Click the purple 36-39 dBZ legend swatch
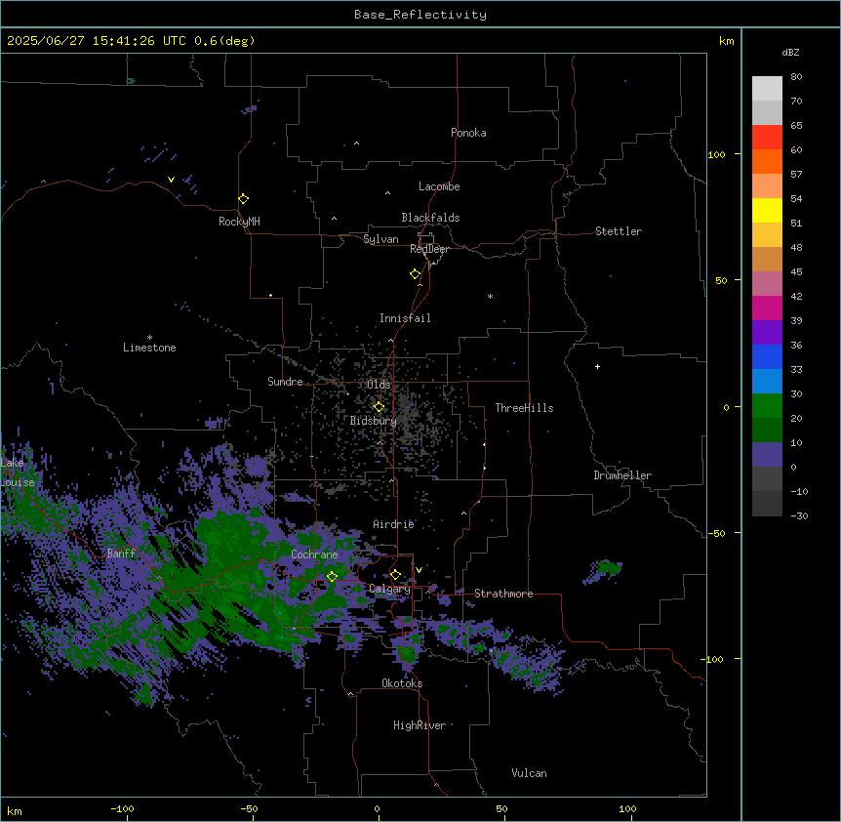Image resolution: width=841 pixels, height=822 pixels. click(767, 333)
